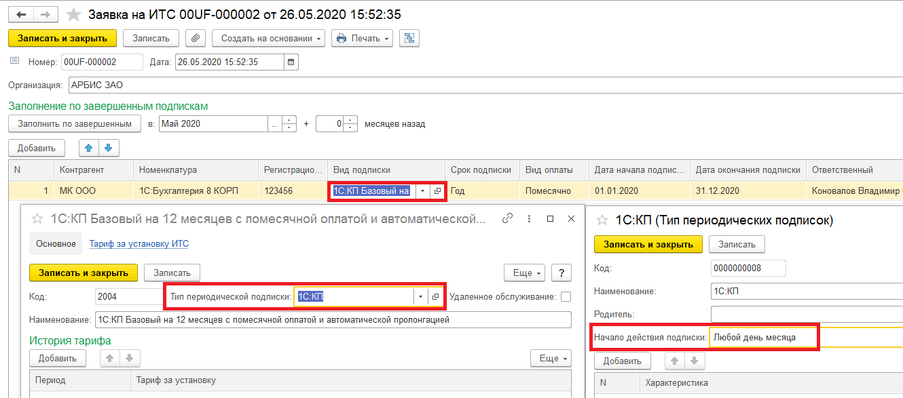Move up arrow in 1С:КП type window
903x398 pixels.
(674, 361)
